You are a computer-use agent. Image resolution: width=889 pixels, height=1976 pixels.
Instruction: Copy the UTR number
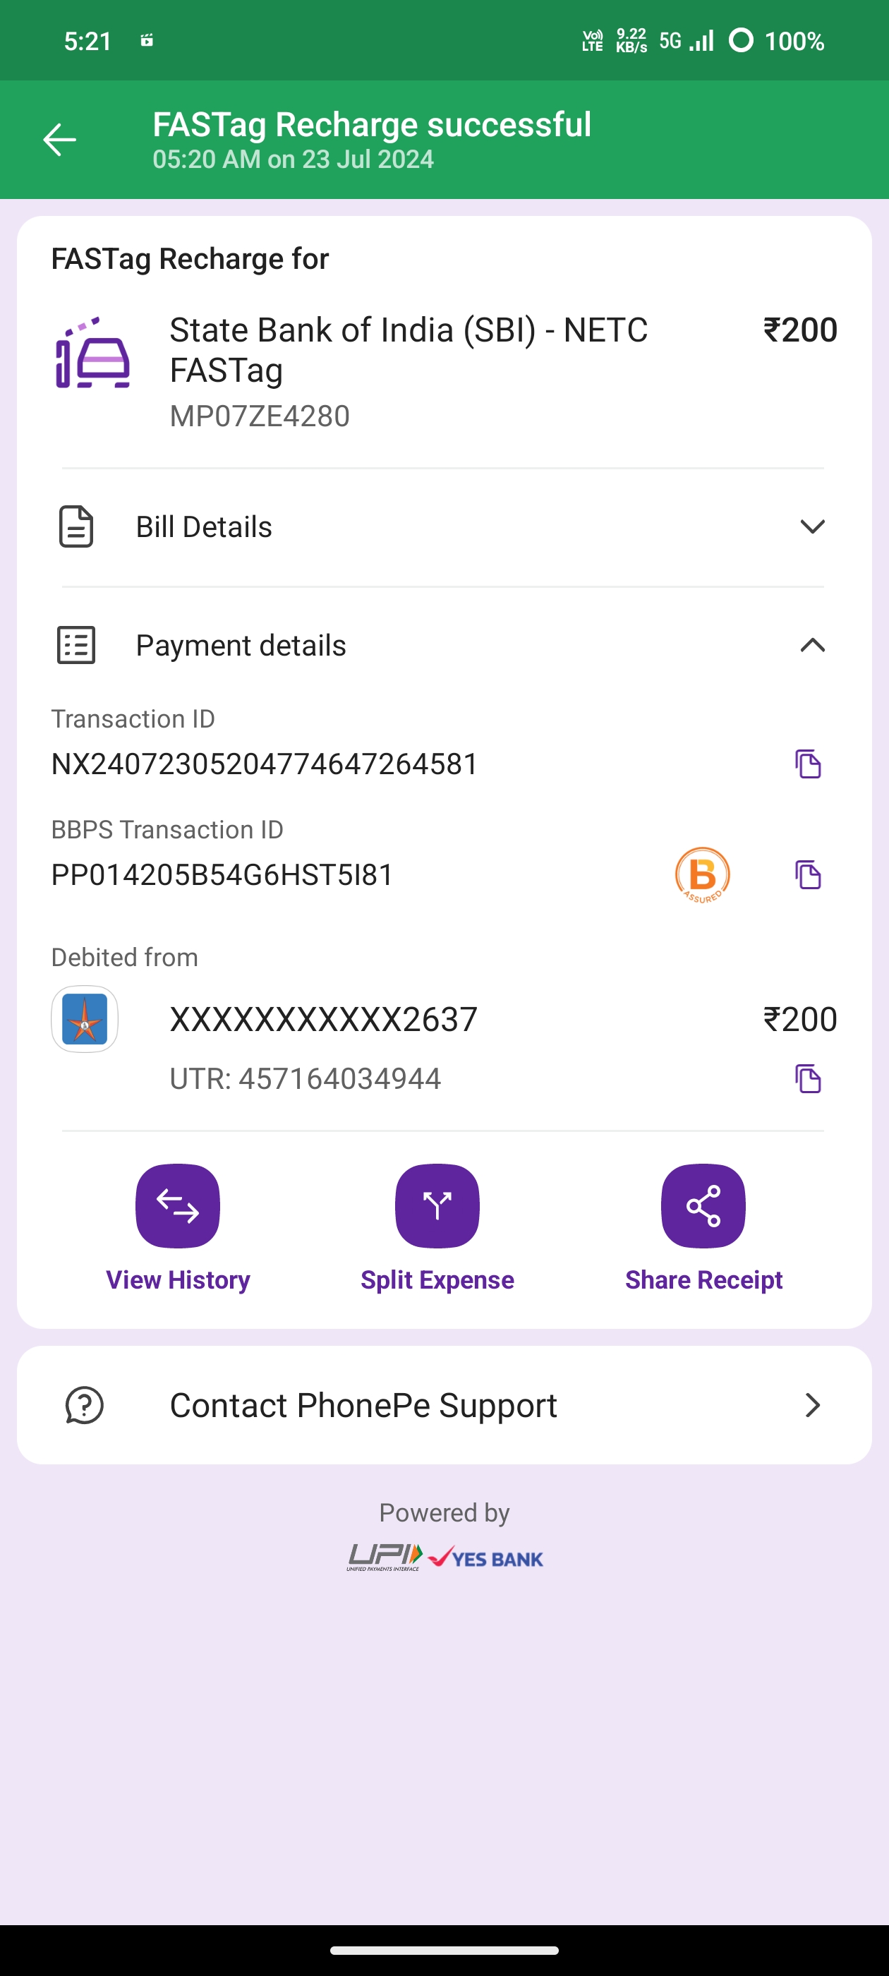[x=808, y=1078]
